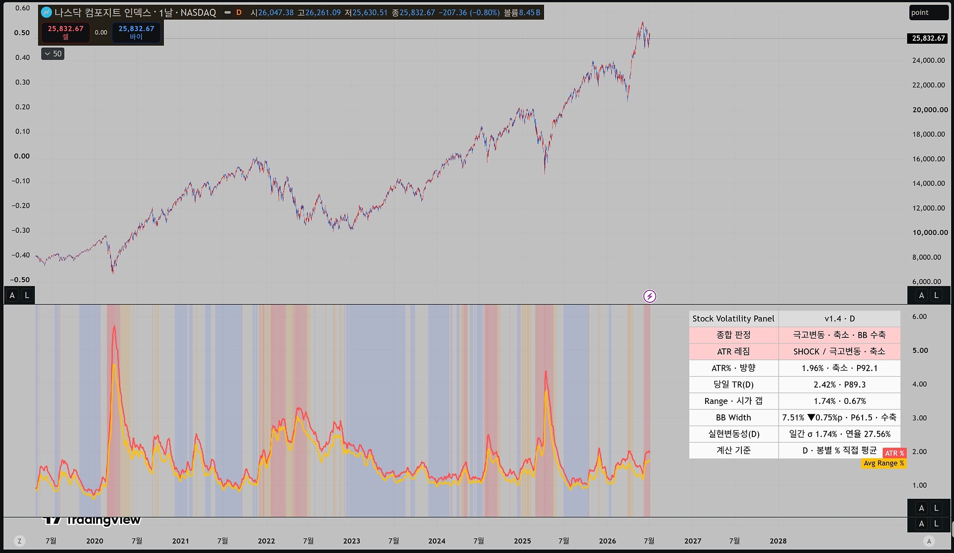Image resolution: width=954 pixels, height=553 pixels.
Task: Click the 2028 label on the time axis
Action: tap(778, 541)
